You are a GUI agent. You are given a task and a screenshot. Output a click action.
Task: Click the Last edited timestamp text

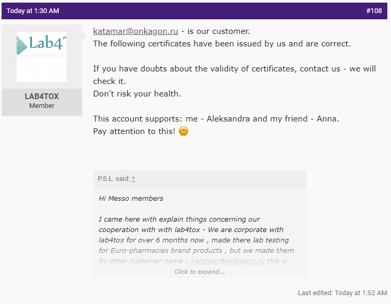click(x=342, y=293)
